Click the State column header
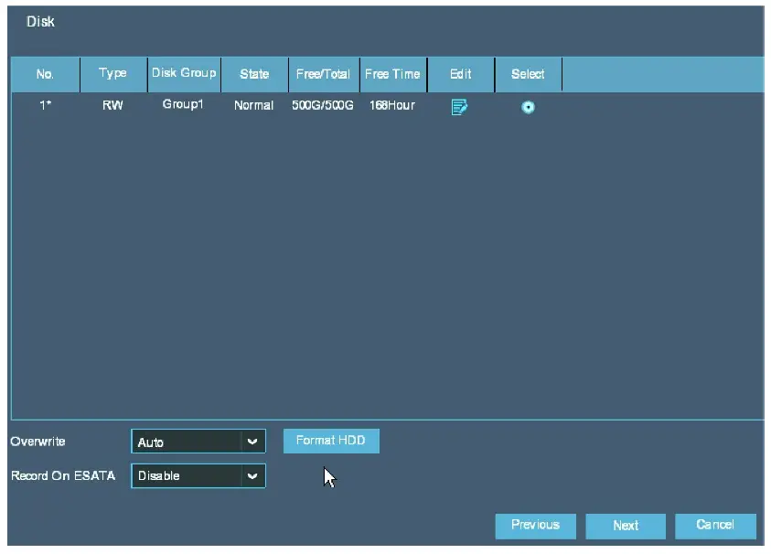The image size is (771, 554). [254, 74]
